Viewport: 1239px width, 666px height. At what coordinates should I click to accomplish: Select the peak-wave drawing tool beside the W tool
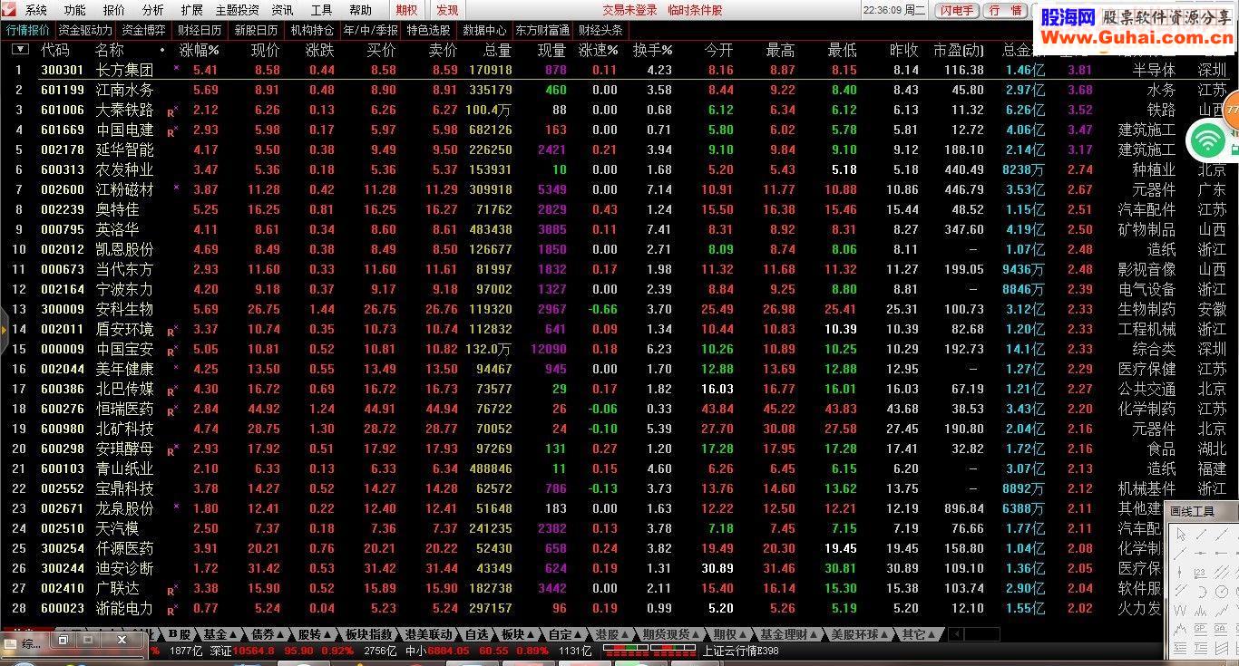coord(1200,610)
